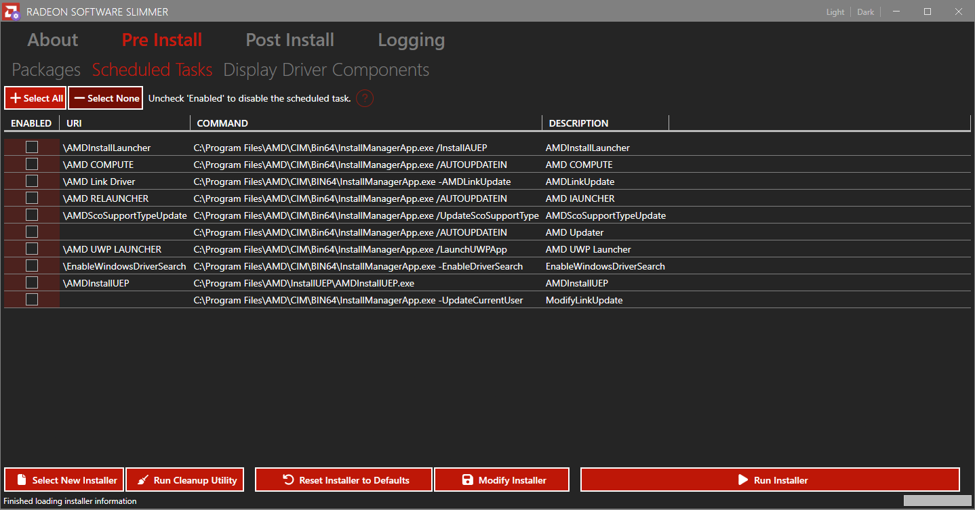The image size is (975, 510).
Task: Click Reset Installer to Defaults
Action: coord(344,480)
